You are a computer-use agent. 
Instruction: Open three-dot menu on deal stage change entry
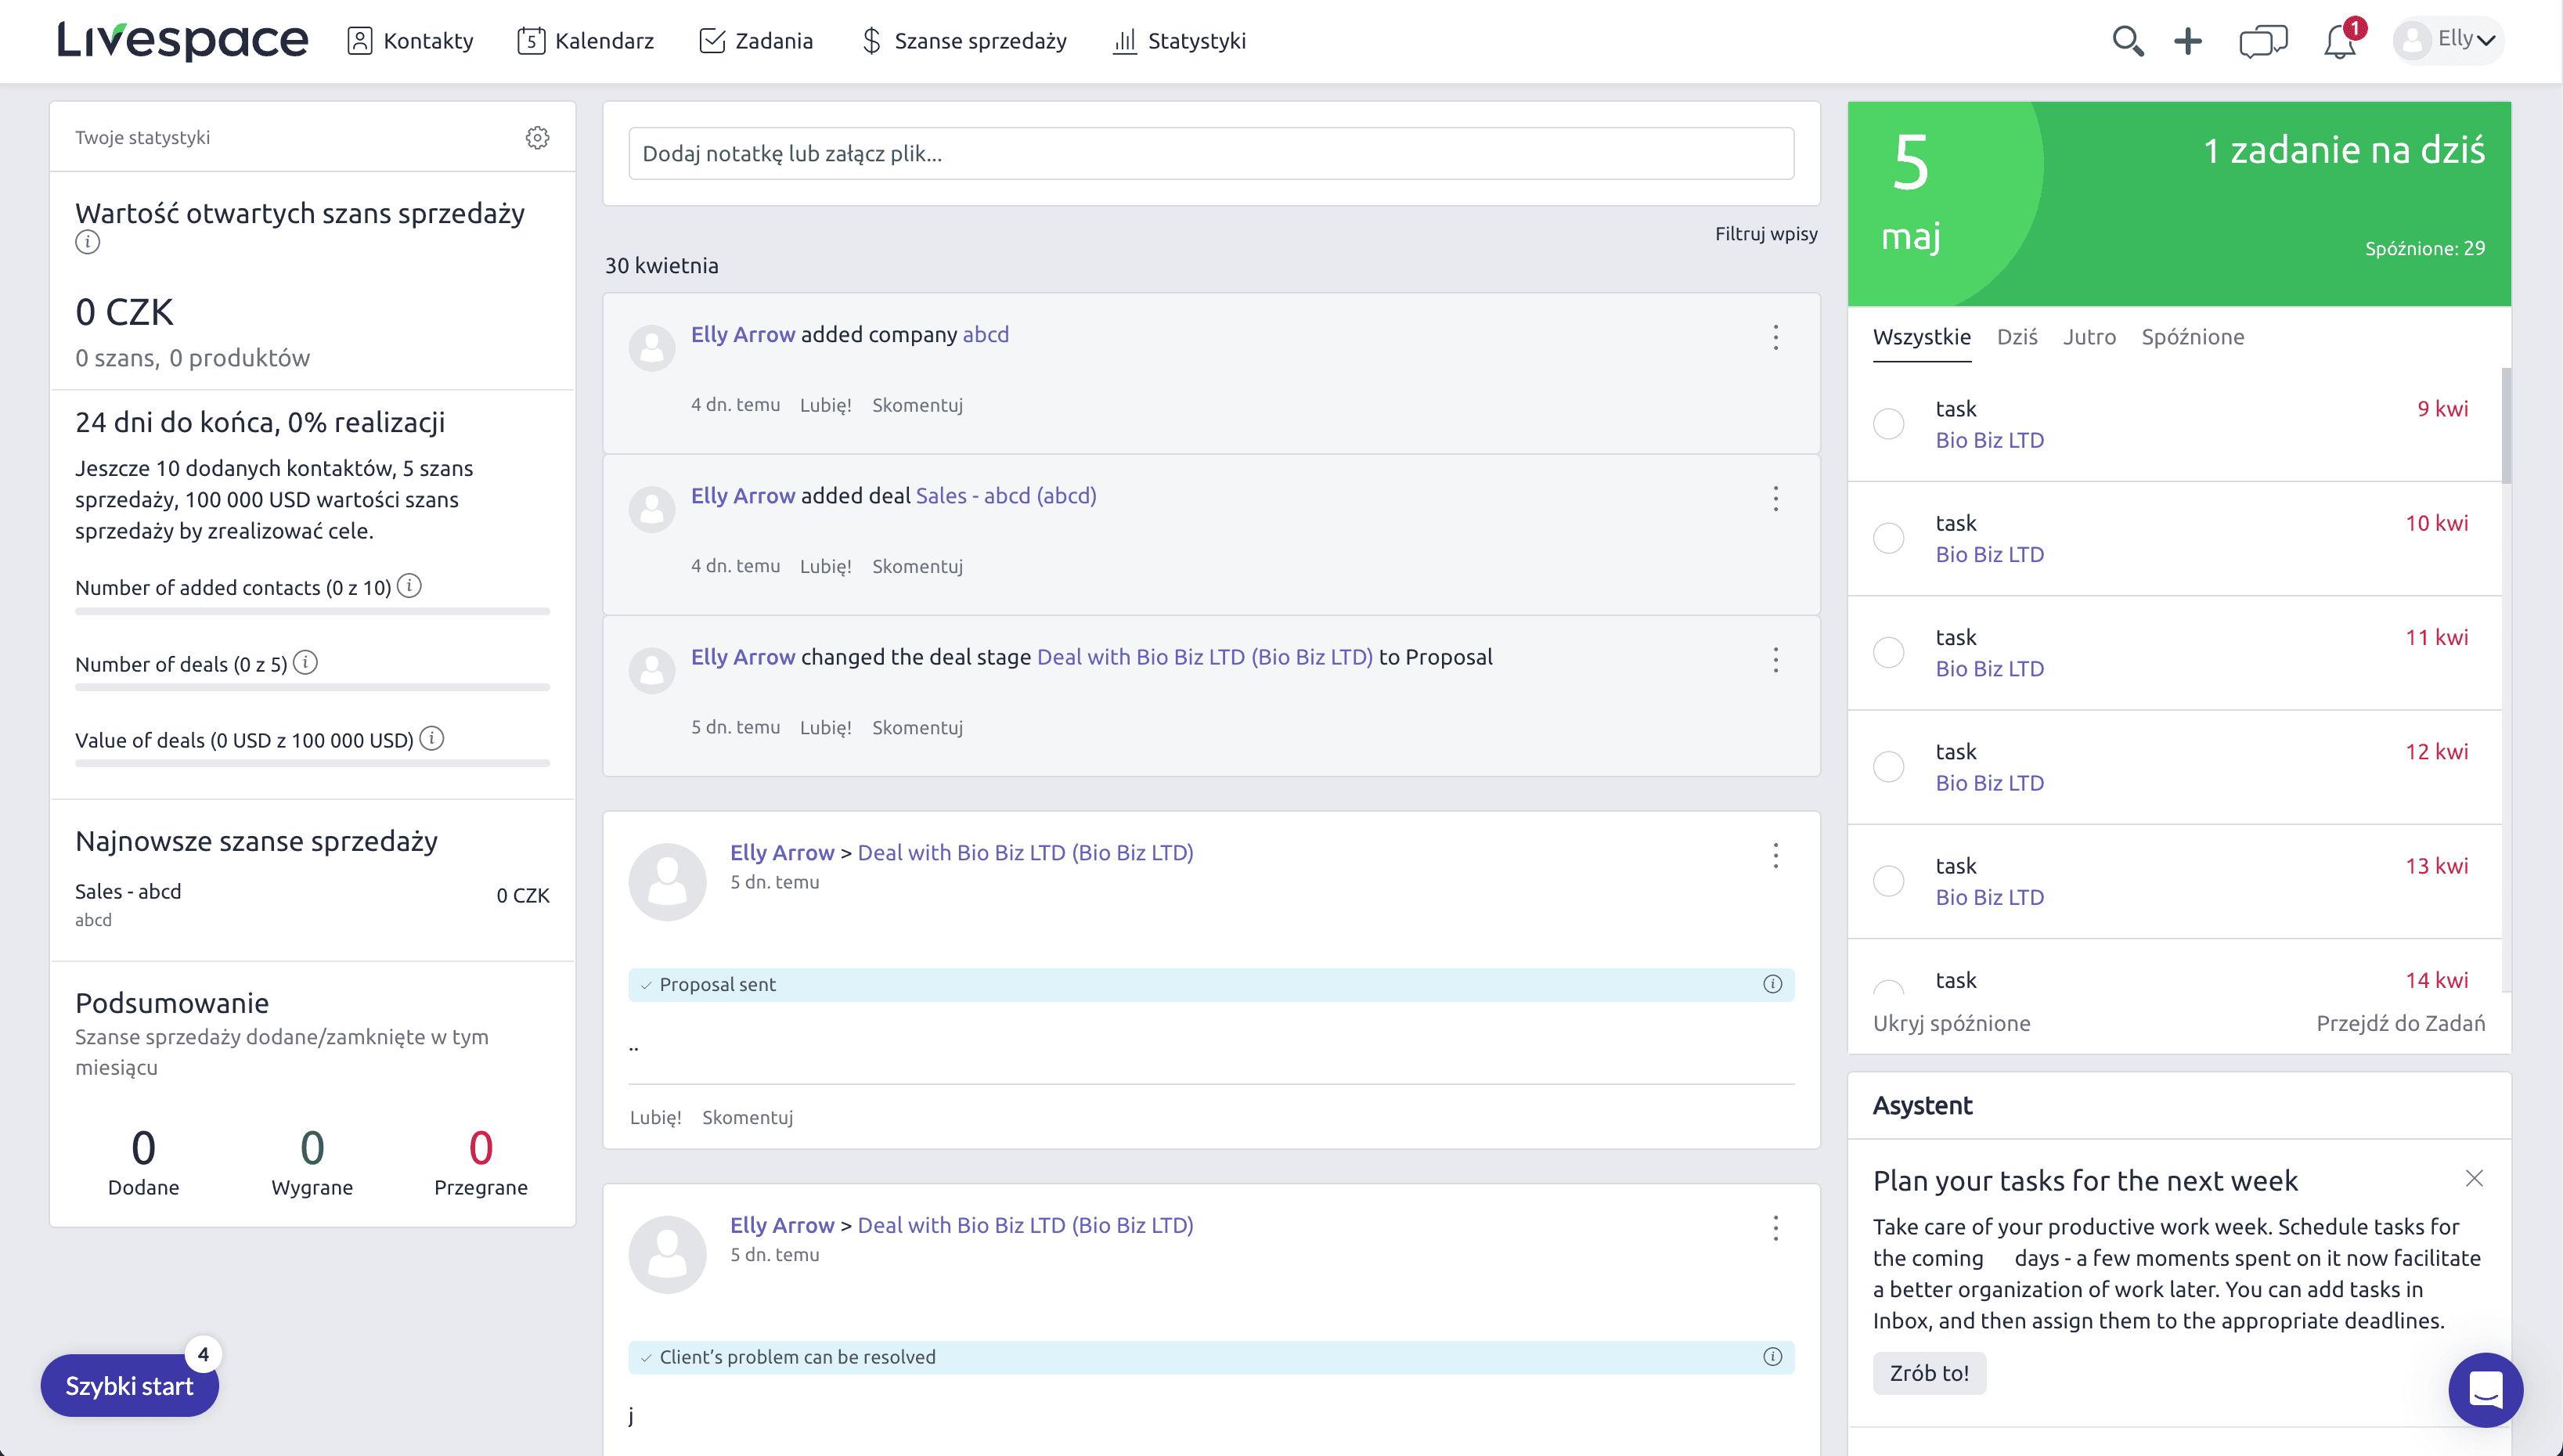point(1775,660)
